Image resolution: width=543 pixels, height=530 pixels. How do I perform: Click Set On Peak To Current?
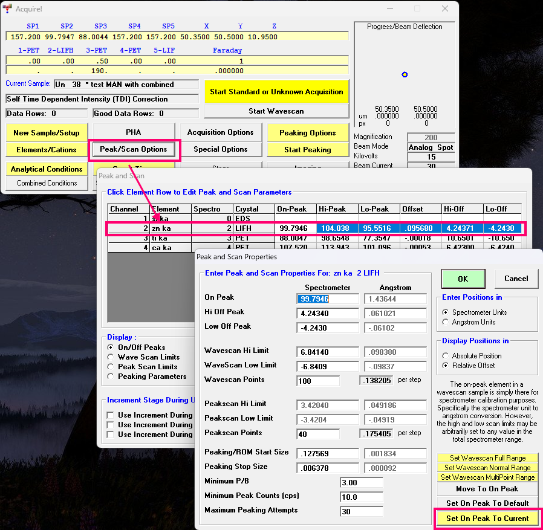coord(487,519)
